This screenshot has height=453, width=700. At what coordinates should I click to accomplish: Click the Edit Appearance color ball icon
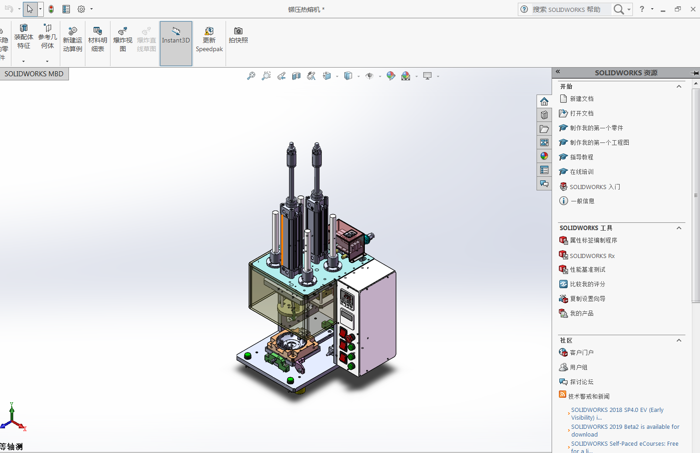(391, 76)
